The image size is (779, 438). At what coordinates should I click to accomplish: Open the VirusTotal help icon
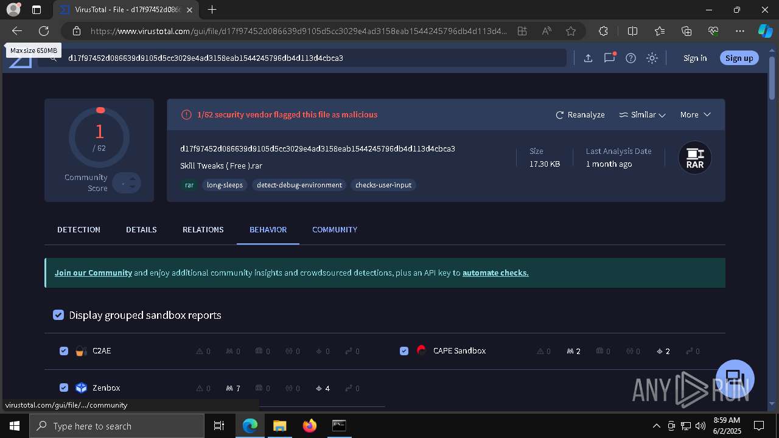(x=631, y=58)
